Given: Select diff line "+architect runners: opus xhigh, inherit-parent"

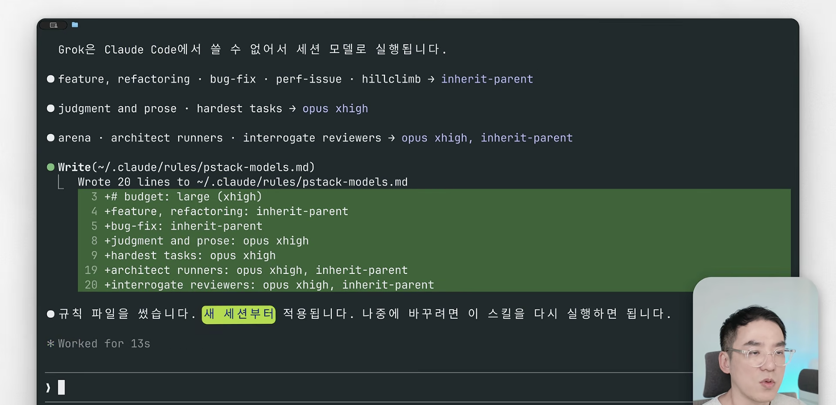Looking at the screenshot, I should [434, 270].
